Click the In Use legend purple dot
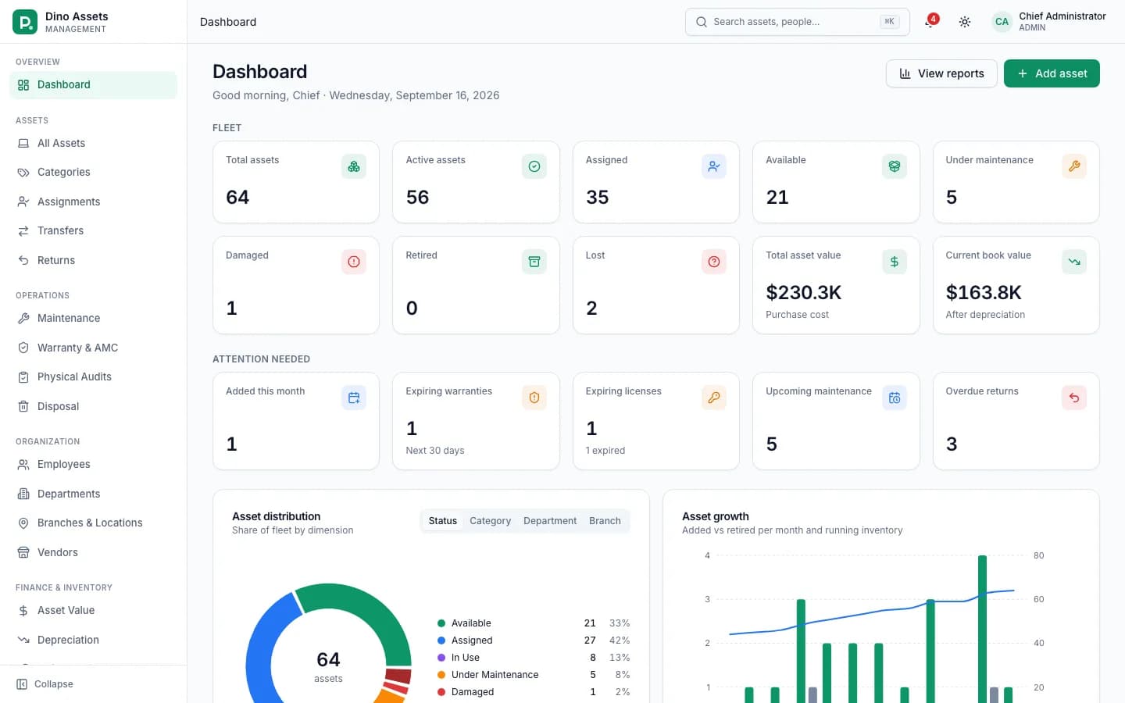The width and height of the screenshot is (1125, 703). 441,658
